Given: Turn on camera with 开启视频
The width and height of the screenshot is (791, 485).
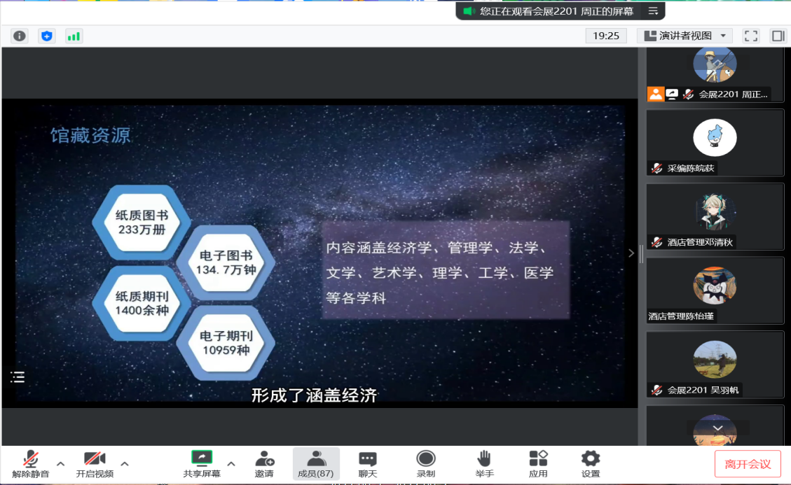Looking at the screenshot, I should click(x=95, y=463).
